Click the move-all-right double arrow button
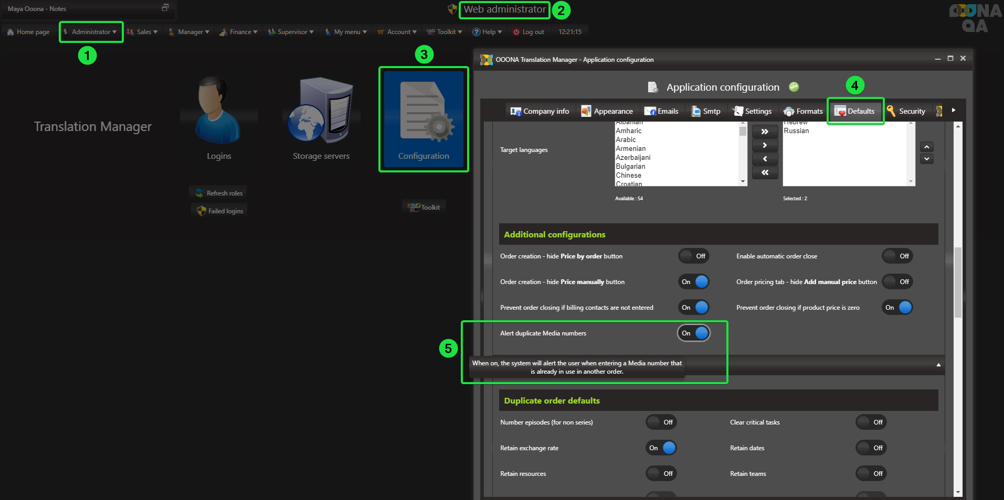This screenshot has height=500, width=1004. pyautogui.click(x=765, y=132)
